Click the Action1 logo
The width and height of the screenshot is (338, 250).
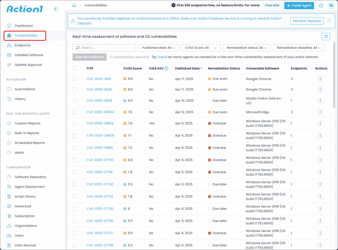pos(24,9)
